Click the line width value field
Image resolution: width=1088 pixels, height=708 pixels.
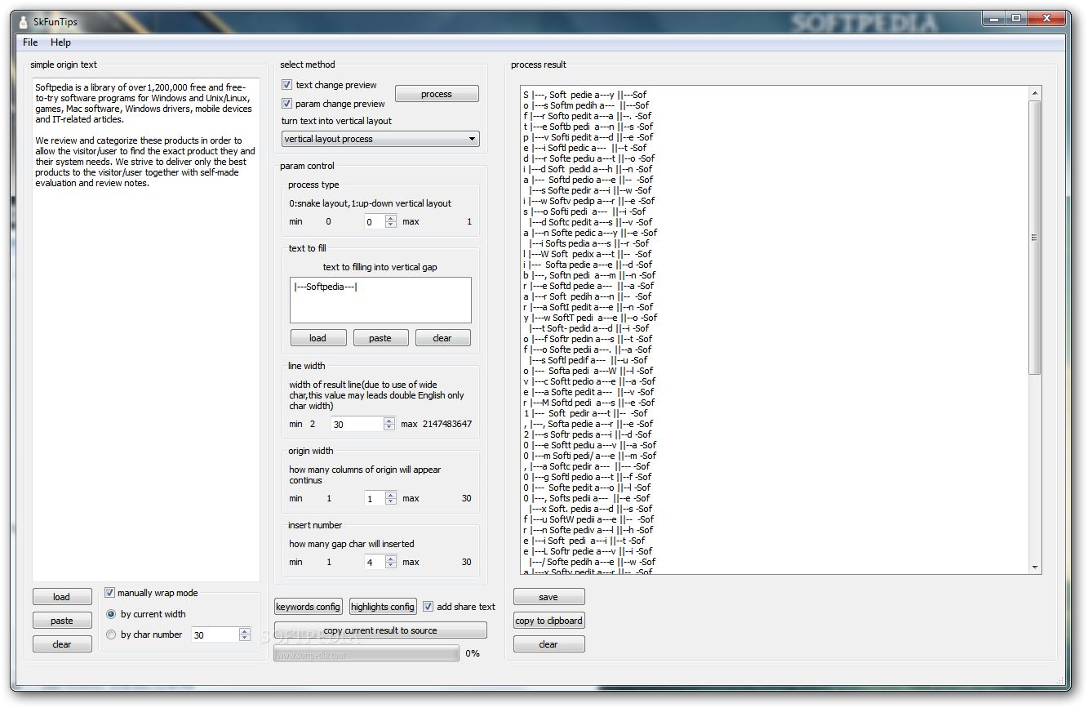coord(357,424)
